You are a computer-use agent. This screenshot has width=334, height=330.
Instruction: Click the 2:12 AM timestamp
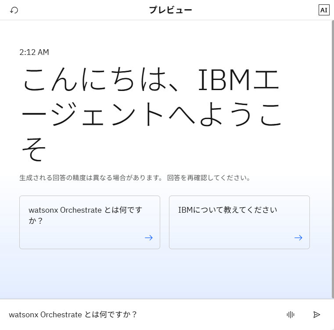pos(34,52)
